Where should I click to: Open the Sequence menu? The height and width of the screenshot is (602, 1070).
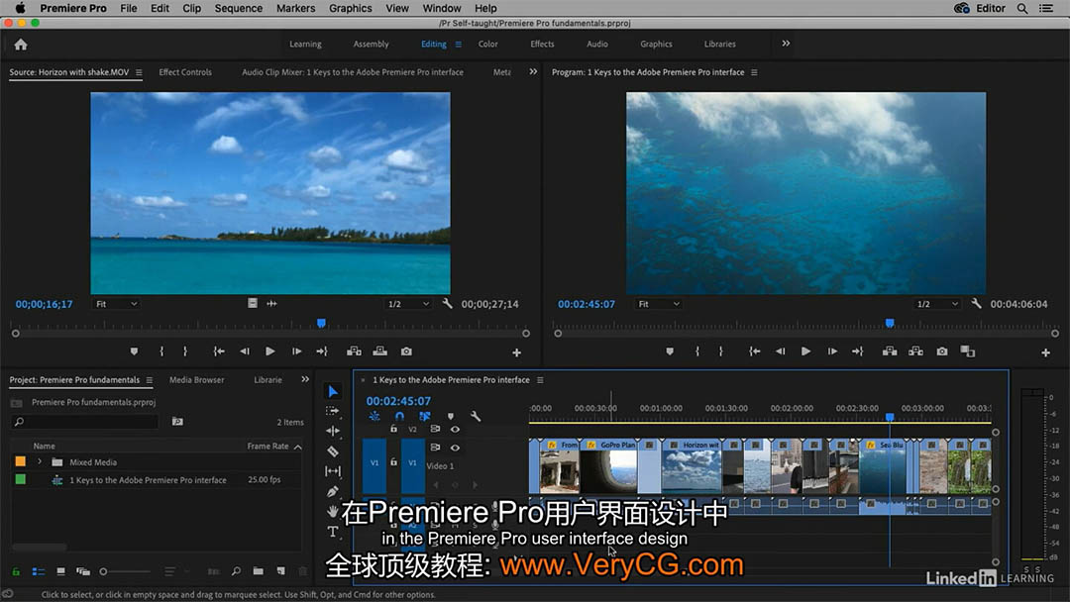238,8
